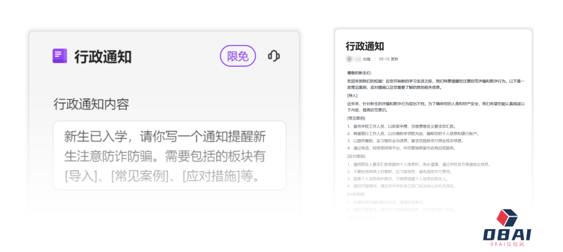The height and width of the screenshot is (252, 563).
Task: Click the 09-16 更新 timestamp
Action: pyautogui.click(x=388, y=59)
